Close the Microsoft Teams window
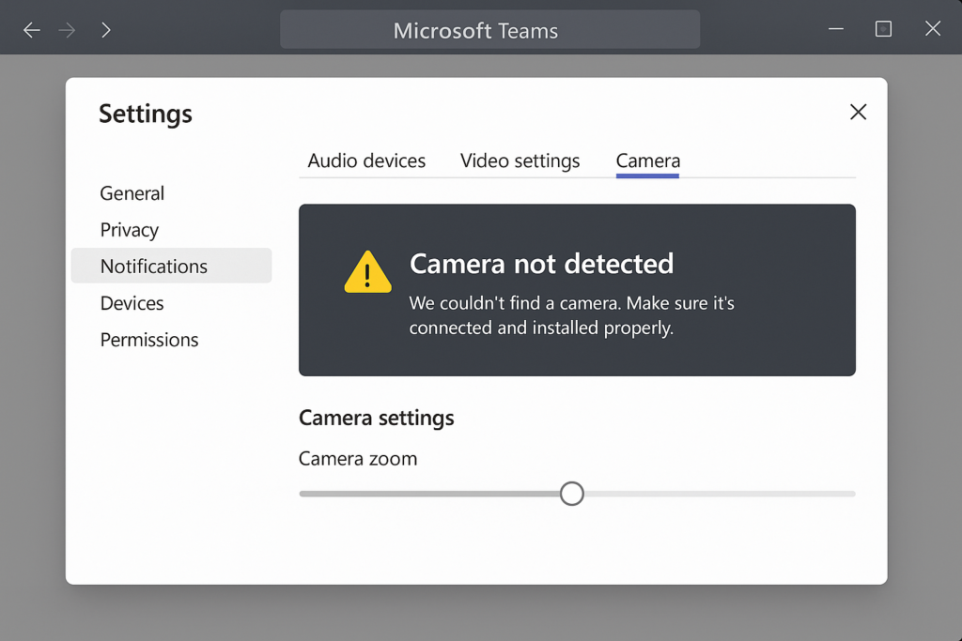The width and height of the screenshot is (962, 641). click(933, 29)
